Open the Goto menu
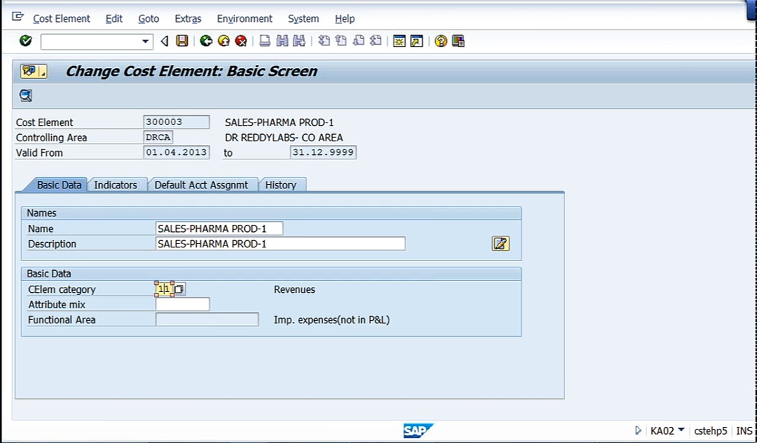 click(x=149, y=19)
